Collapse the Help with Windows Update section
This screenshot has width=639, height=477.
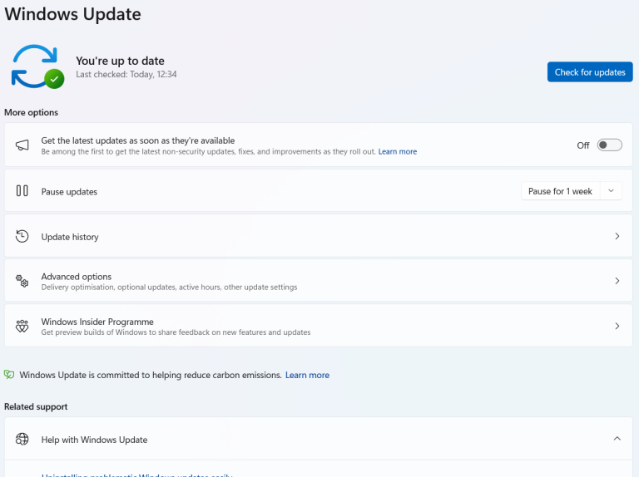(617, 439)
